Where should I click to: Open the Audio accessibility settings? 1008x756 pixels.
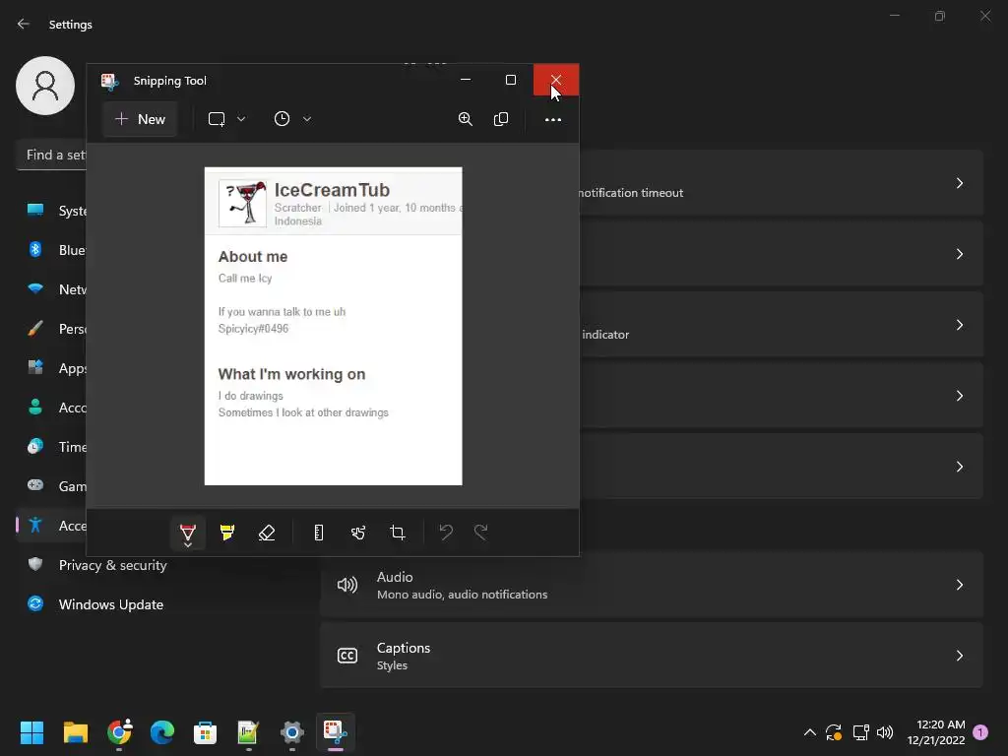652,585
